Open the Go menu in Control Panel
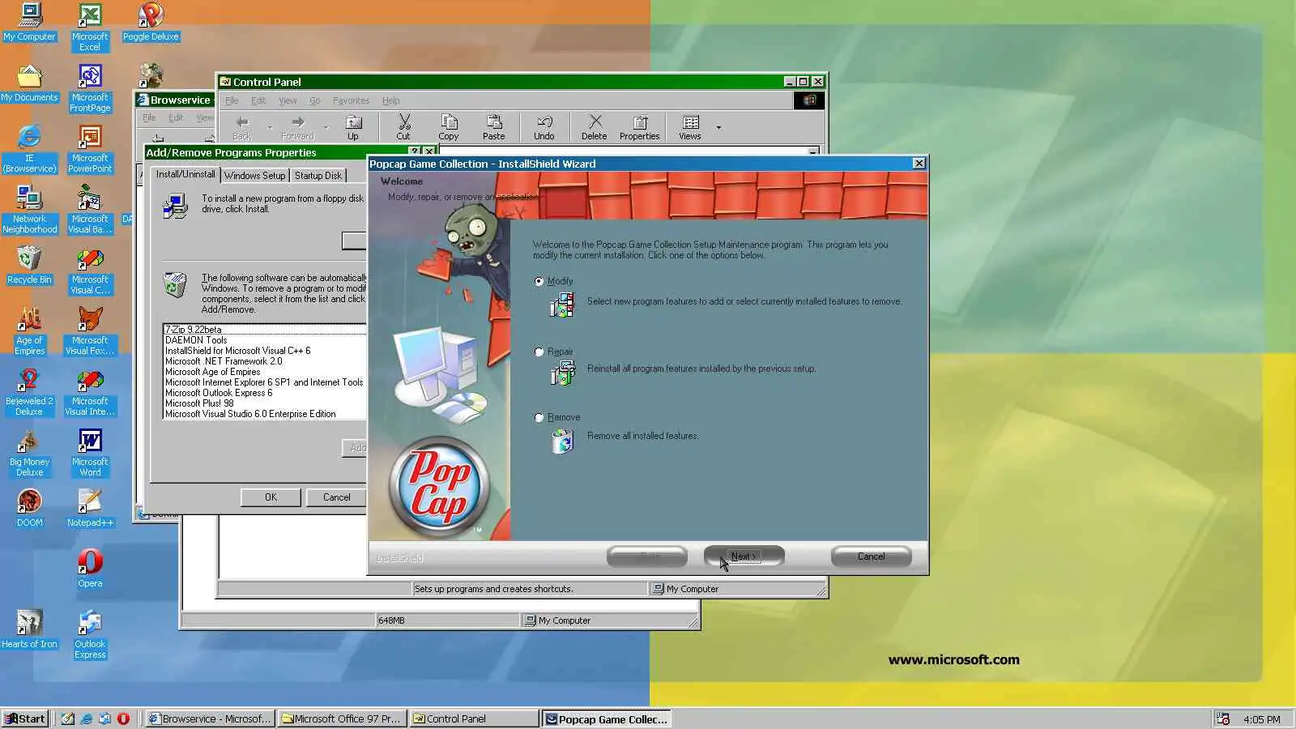 click(x=314, y=100)
